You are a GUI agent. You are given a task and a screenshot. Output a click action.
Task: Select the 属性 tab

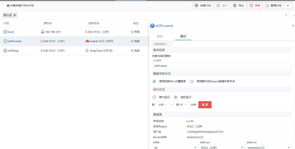pos(183,36)
